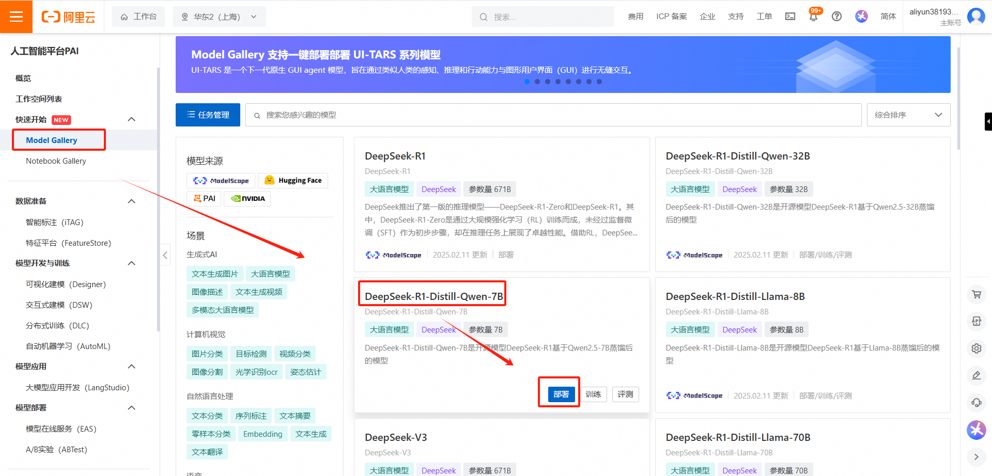Select last banner carousel dot

pyautogui.click(x=599, y=82)
